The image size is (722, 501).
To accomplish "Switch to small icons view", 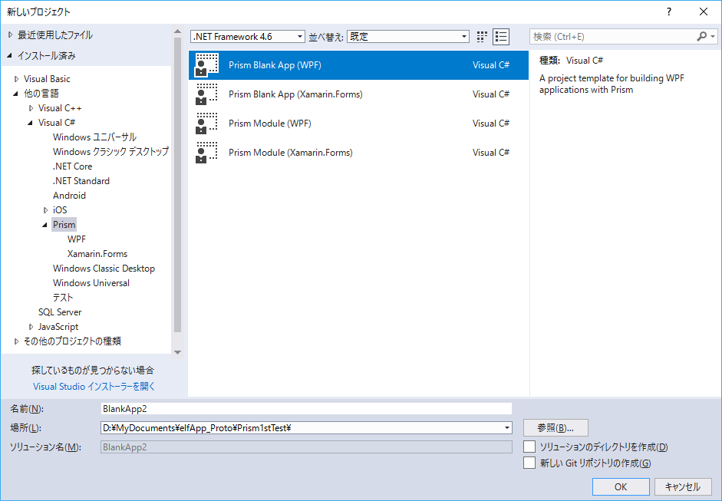I will [482, 37].
